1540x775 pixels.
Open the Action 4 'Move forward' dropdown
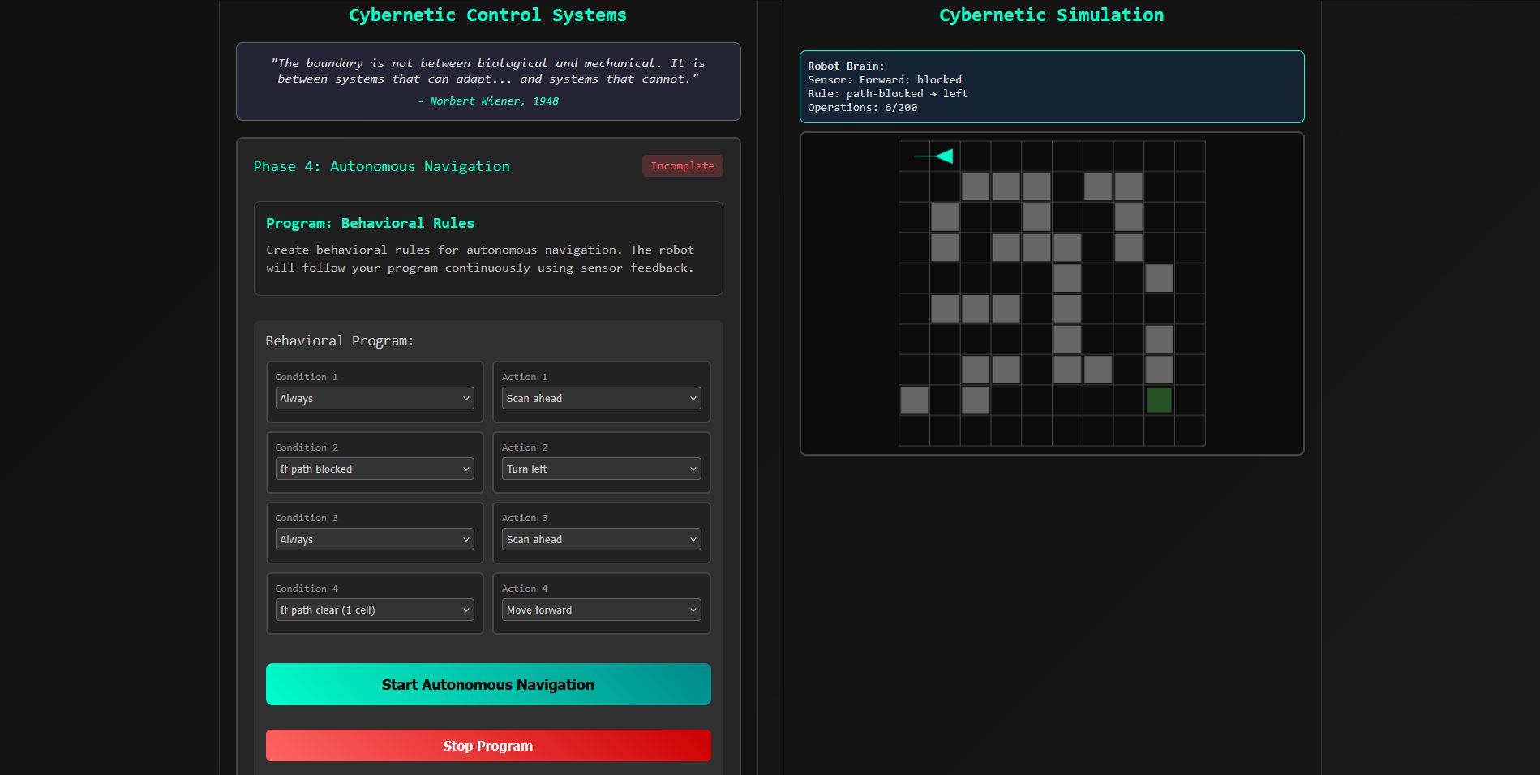pos(601,610)
